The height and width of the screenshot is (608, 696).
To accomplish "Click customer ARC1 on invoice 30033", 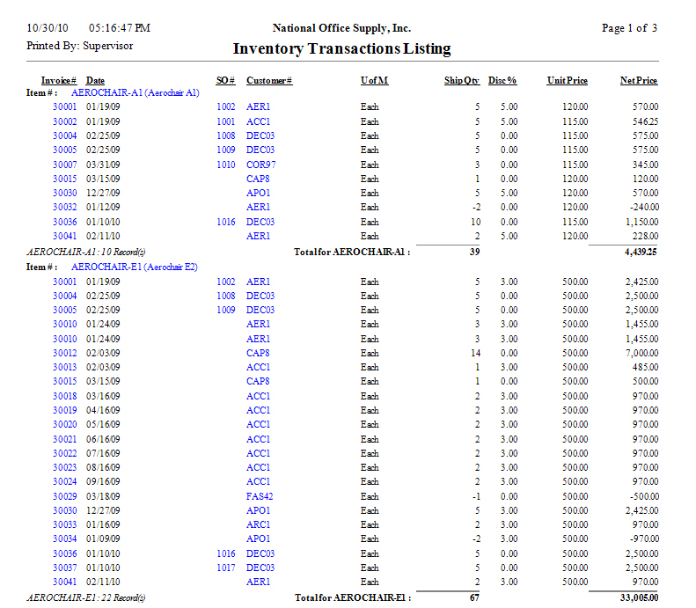I will [x=258, y=524].
